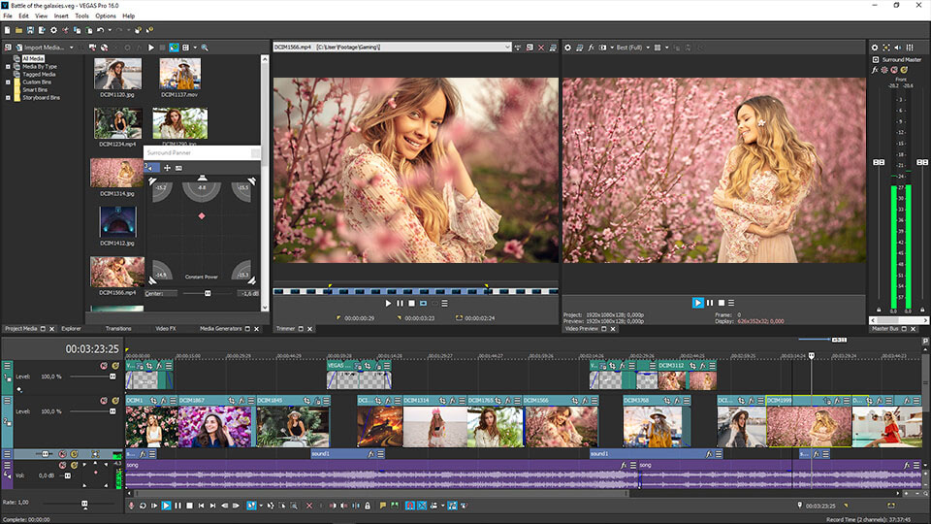Switch to the Video FX tab
The width and height of the screenshot is (931, 524).
[x=166, y=329]
